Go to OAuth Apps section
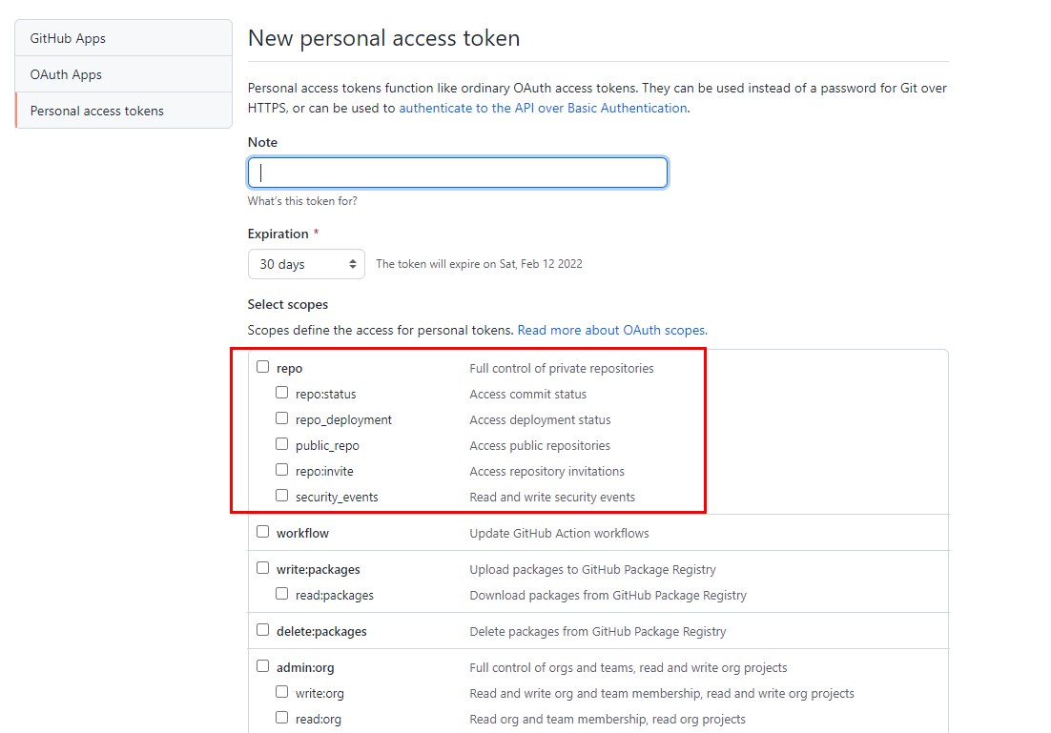The image size is (1051, 733). pyautogui.click(x=66, y=74)
